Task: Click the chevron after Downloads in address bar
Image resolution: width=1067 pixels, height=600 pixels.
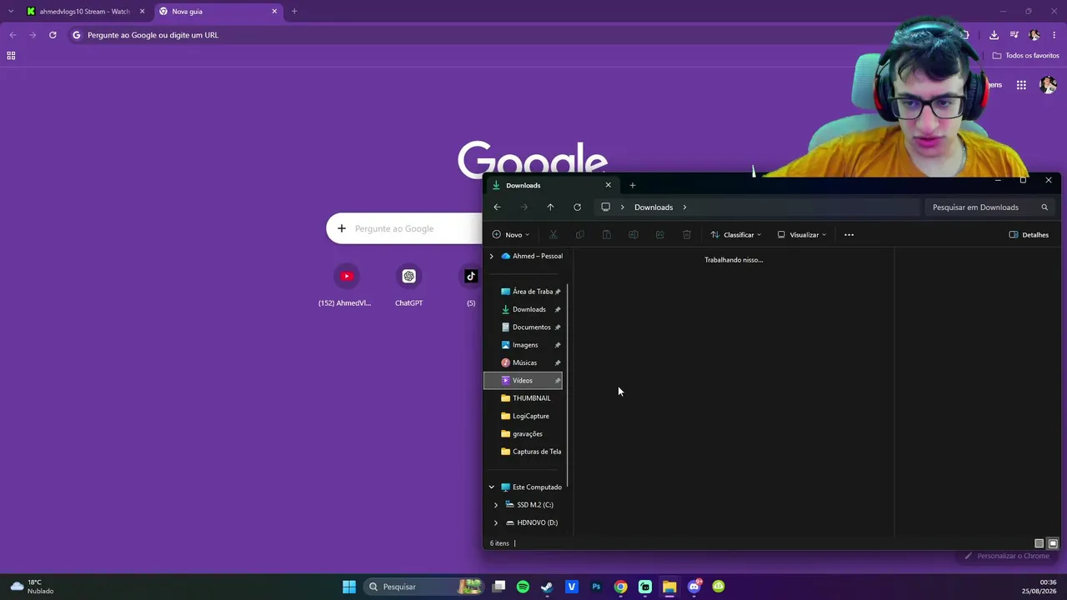Action: click(684, 207)
